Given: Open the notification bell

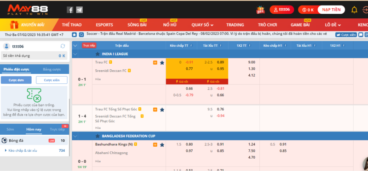Looking at the screenshot, I should (x=354, y=10).
